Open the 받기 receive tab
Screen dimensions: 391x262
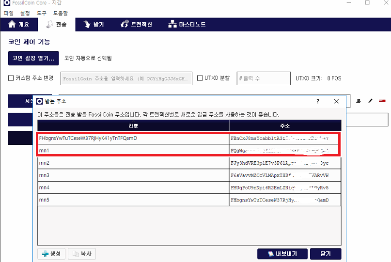coord(94,24)
